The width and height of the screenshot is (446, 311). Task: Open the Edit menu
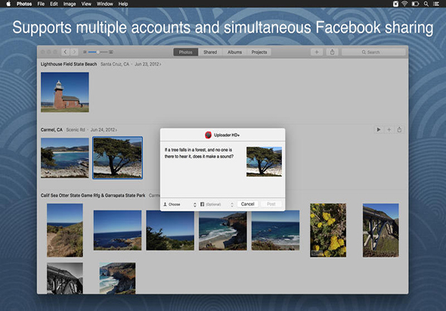click(x=54, y=4)
